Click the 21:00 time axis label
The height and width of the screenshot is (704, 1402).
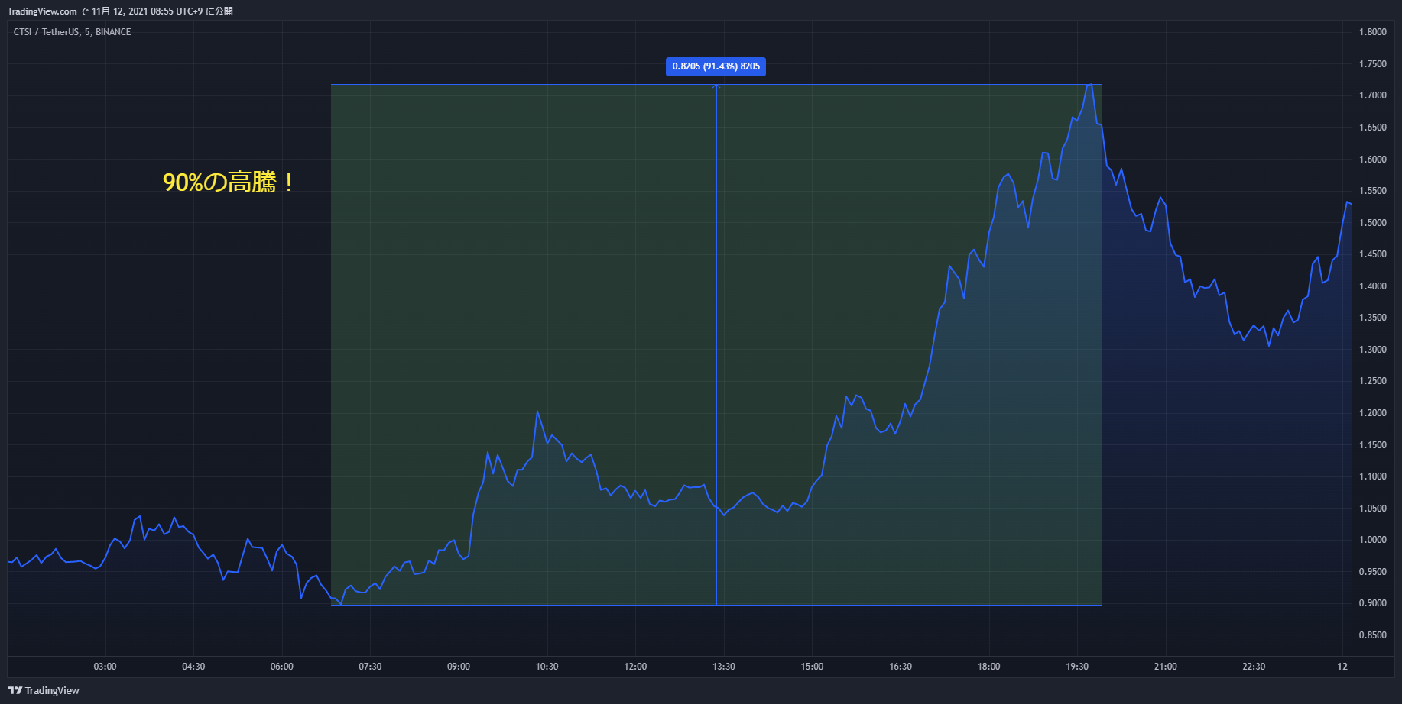[x=1166, y=667]
